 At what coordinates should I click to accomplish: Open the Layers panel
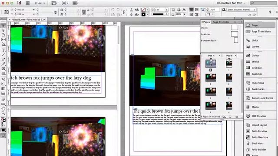pos(260,46)
